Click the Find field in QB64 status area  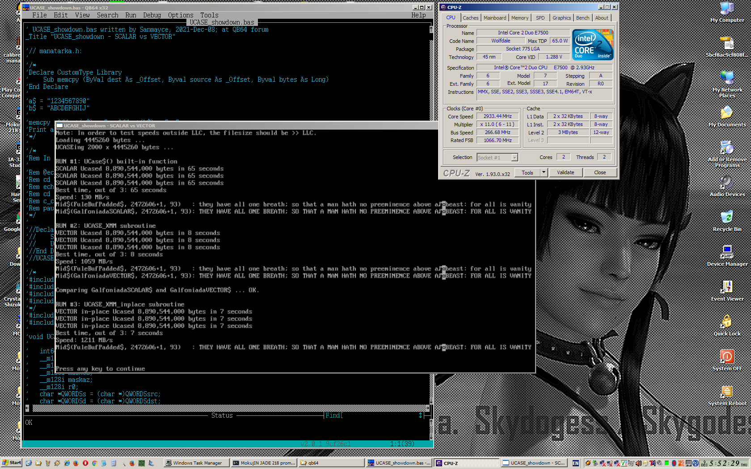coord(372,415)
